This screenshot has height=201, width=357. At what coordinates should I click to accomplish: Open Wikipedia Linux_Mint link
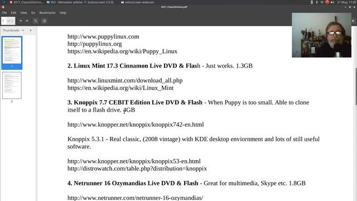click(120, 88)
